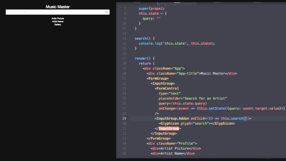Click the div className="Profile" code line
Image resolution: width=286 pixels, height=161 pixels.
[x=172, y=144]
